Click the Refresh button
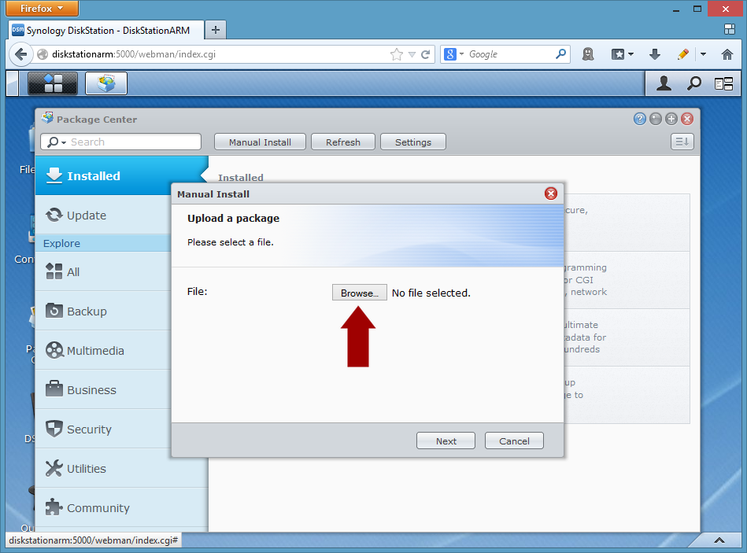 343,142
